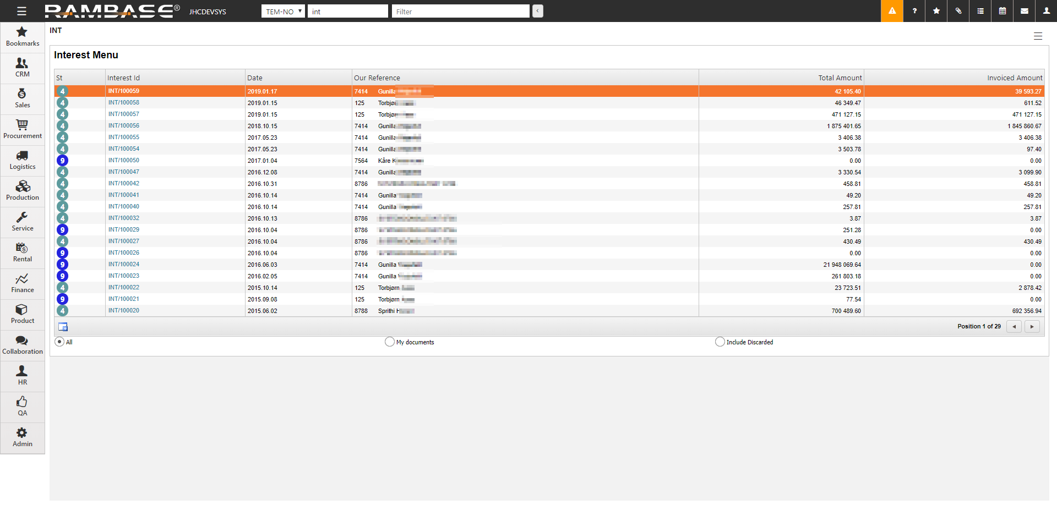
Task: Collapse the filter field arrow button
Action: tap(538, 11)
